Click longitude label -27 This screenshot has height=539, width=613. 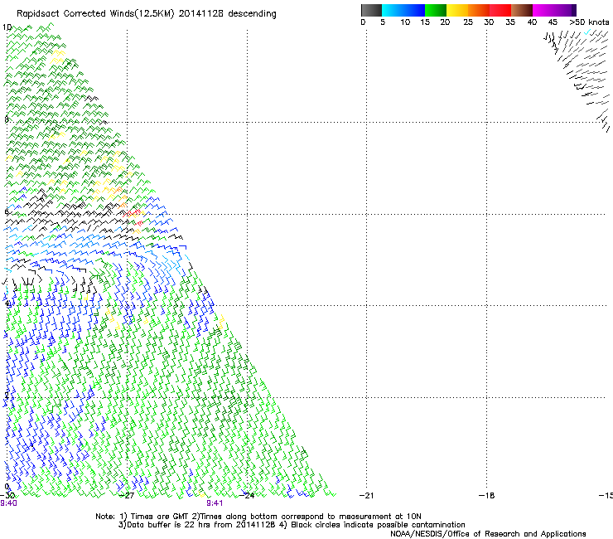[126, 496]
